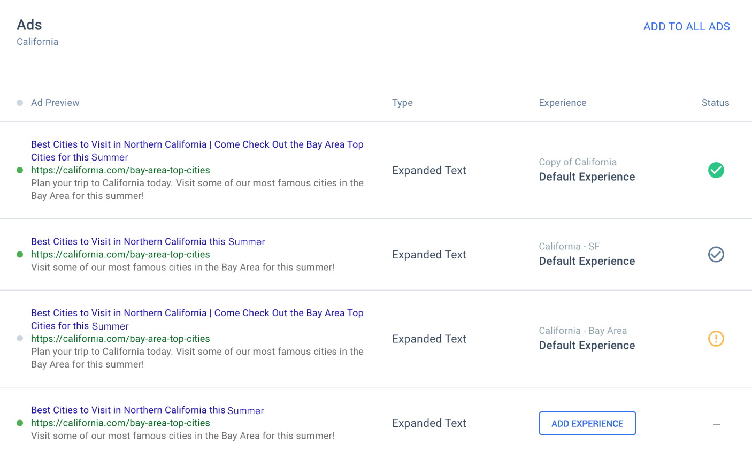Click the gray status dot of the third ad
Screen dimensions: 752x466
20,339
